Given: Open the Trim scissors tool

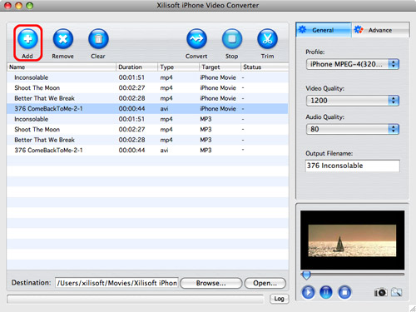Looking at the screenshot, I should [267, 39].
